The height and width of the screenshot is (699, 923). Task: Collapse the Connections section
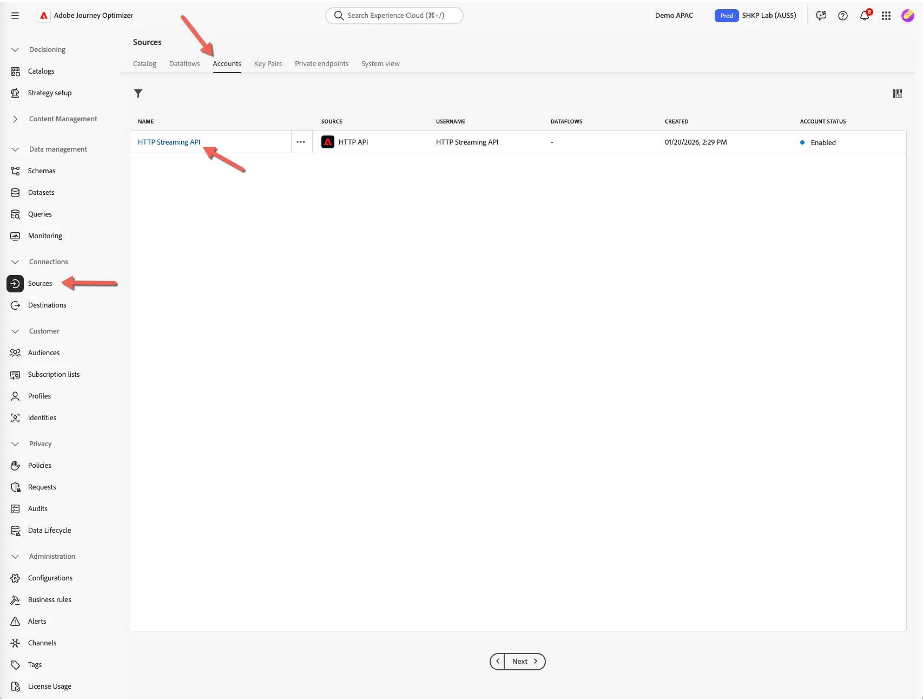pos(15,262)
